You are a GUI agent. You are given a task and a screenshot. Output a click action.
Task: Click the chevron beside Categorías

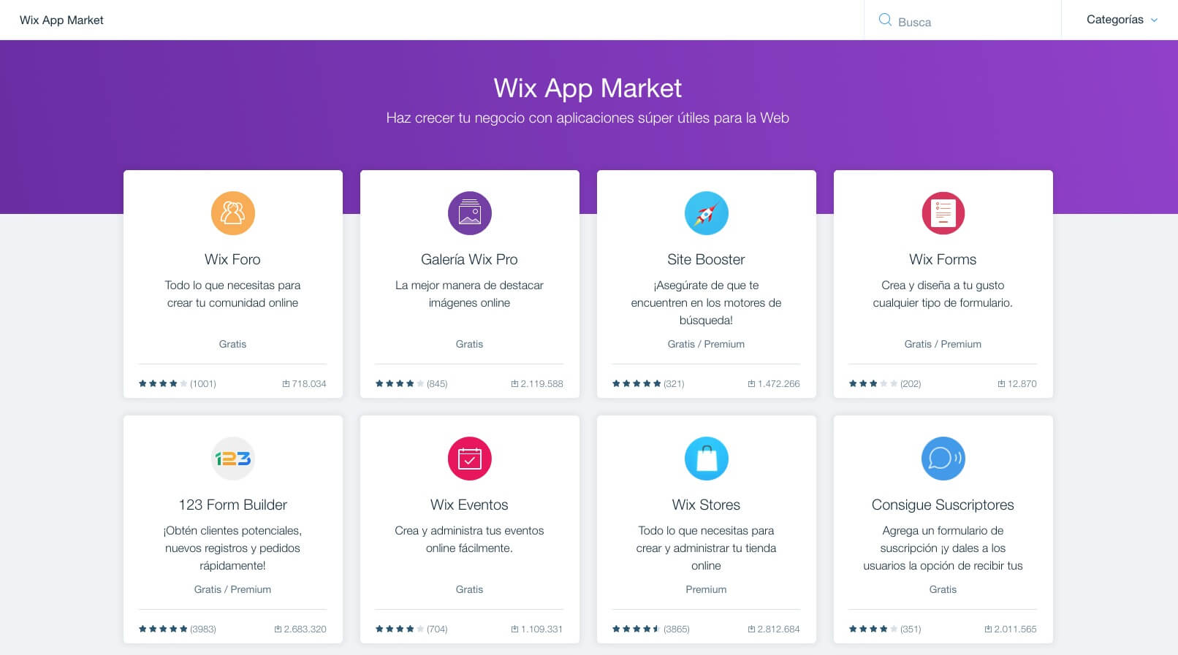[x=1155, y=20]
